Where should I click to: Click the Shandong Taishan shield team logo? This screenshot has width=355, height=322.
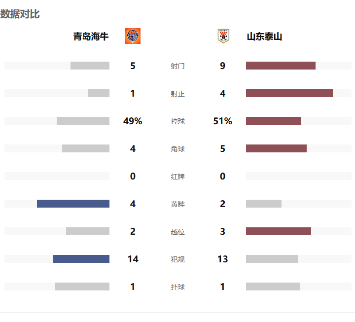click(223, 36)
